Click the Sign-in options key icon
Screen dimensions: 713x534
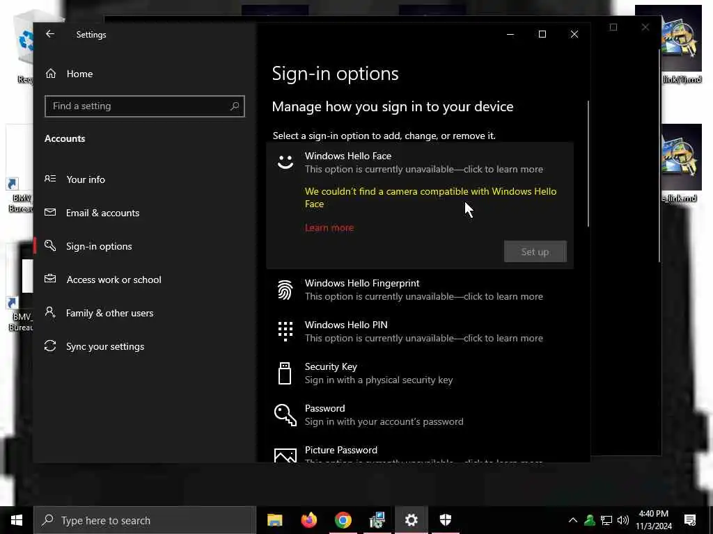[x=50, y=245]
